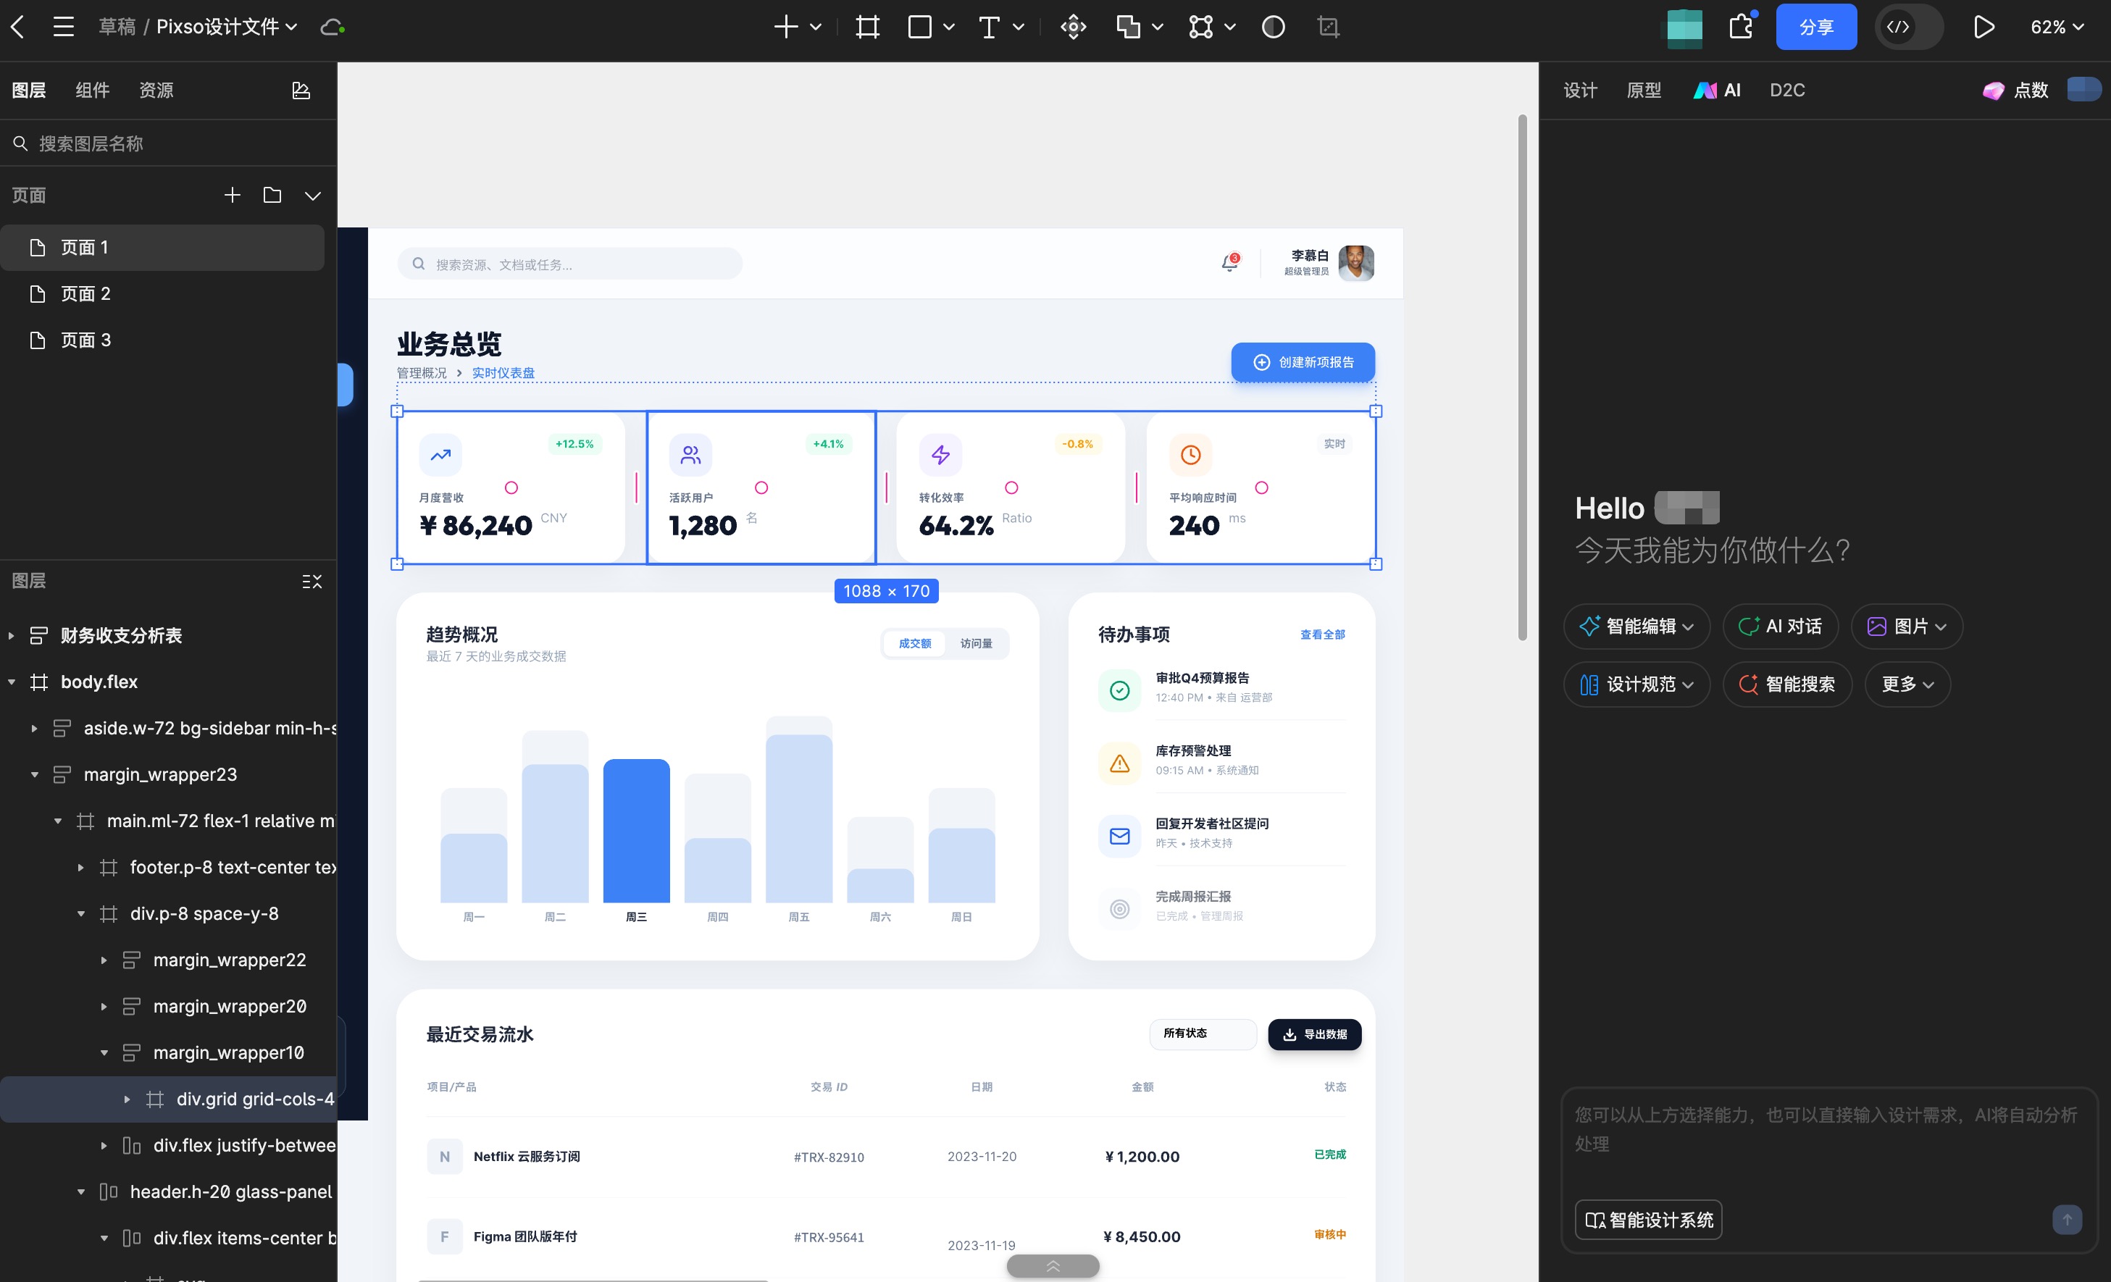Click the AI 对话 chip

click(x=1779, y=626)
